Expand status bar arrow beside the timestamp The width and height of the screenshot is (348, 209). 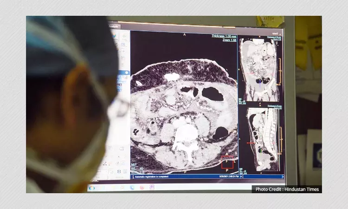pyautogui.click(x=241, y=176)
